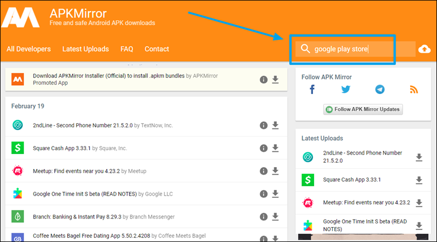This screenshot has width=437, height=242.
Task: Click the Square Cash App icon in main list
Action: [x=17, y=148]
